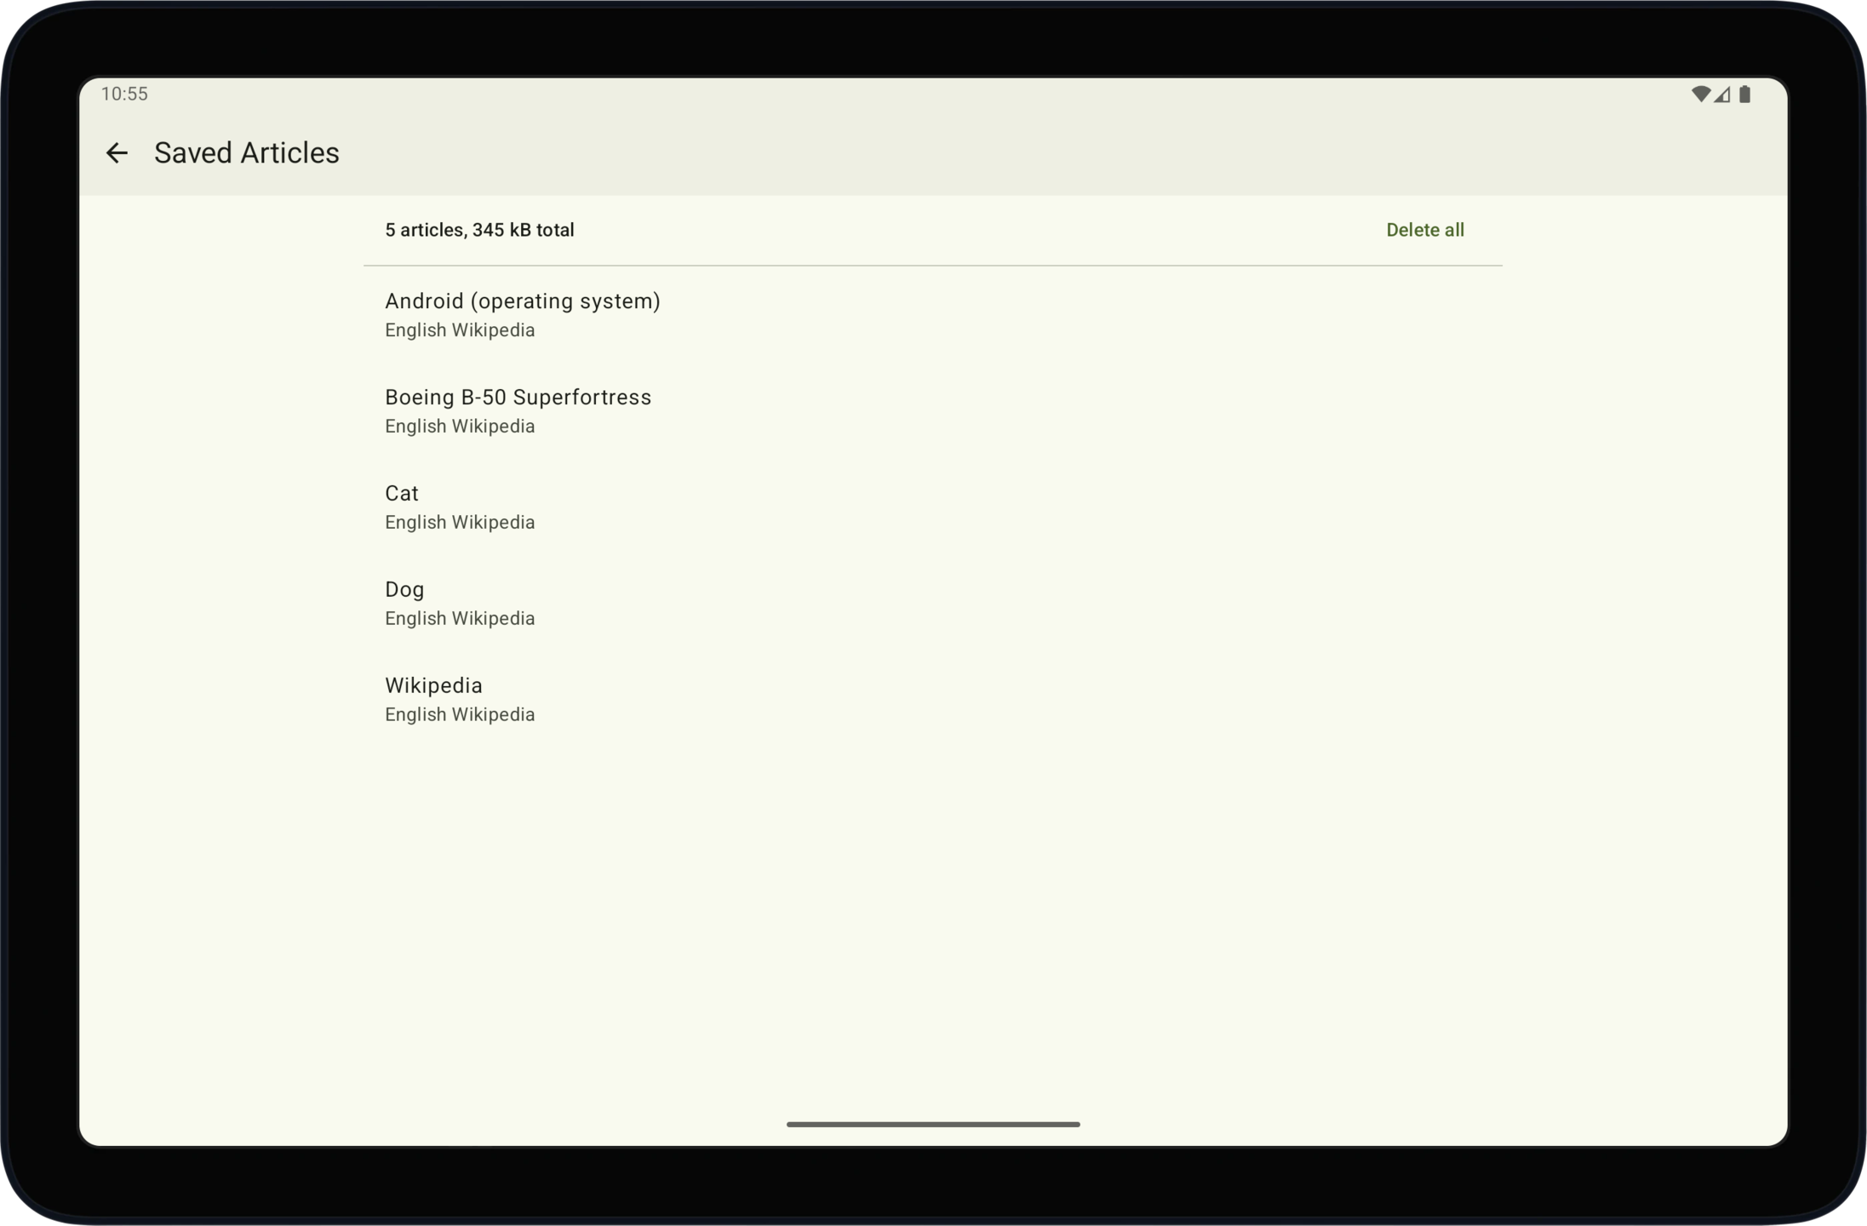Screen dimensions: 1867x1226
Task: Click the divider line below the summary
Action: tap(933, 266)
